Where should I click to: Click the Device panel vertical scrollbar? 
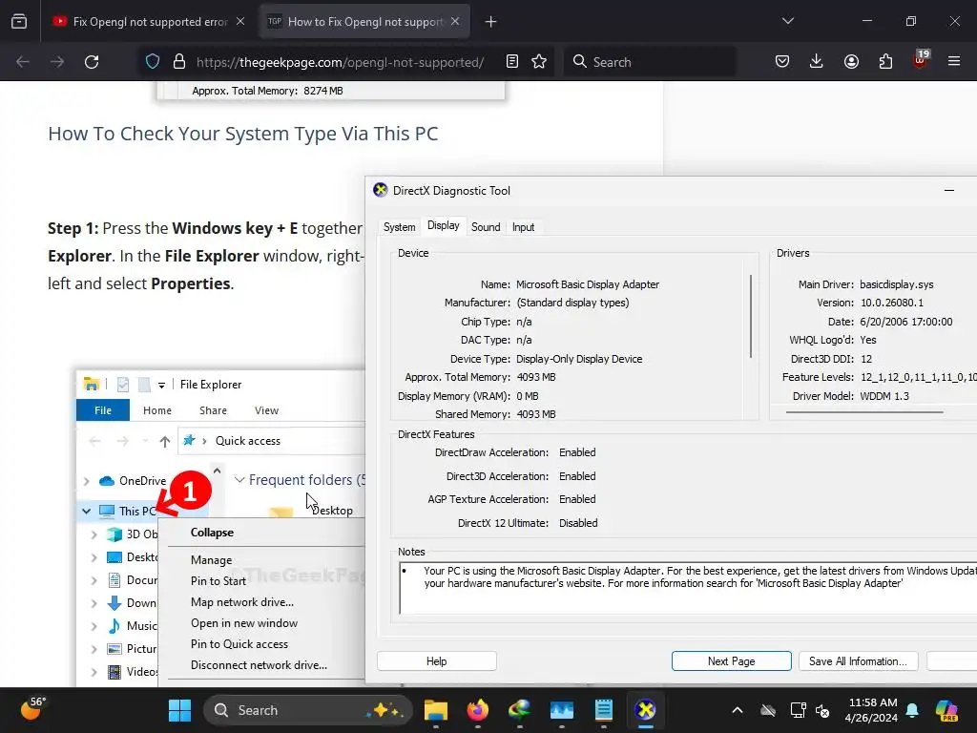(x=751, y=317)
